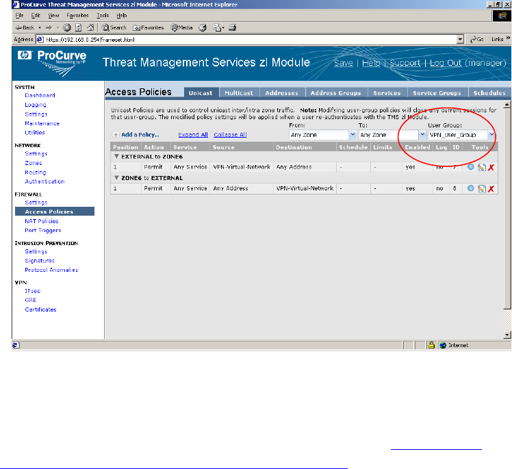This screenshot has height=469, width=512.
Task: Click inside the browser address field
Action: point(250,40)
